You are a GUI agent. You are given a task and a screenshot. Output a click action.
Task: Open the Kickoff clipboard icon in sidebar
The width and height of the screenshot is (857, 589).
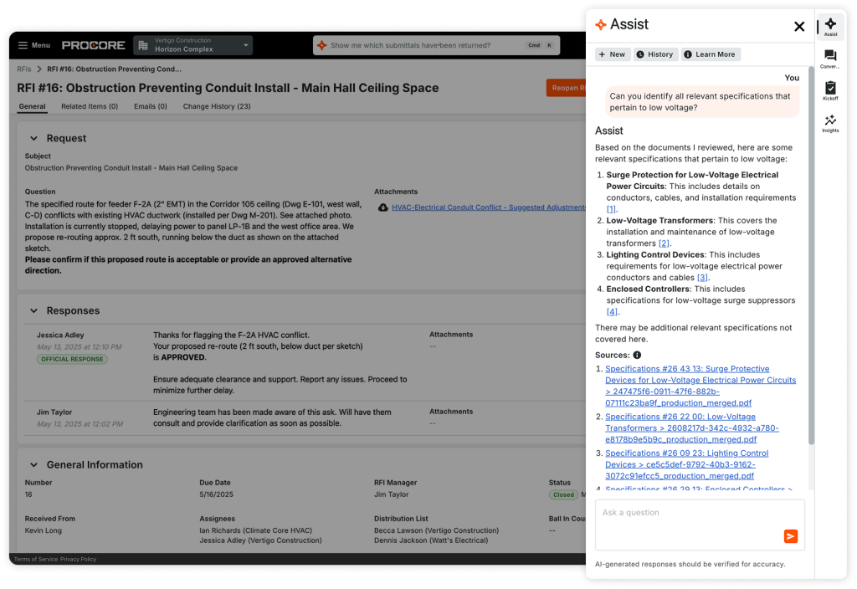point(830,90)
